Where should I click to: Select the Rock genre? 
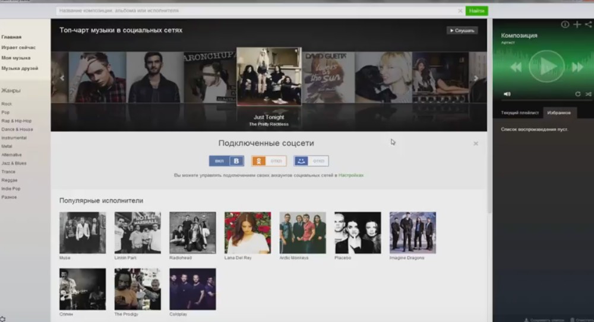(7, 104)
